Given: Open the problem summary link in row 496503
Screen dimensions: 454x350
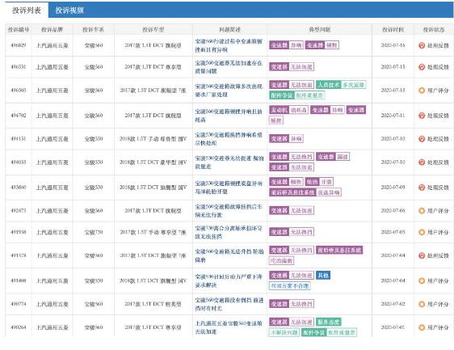Looking at the screenshot, I should pyautogui.click(x=229, y=91).
